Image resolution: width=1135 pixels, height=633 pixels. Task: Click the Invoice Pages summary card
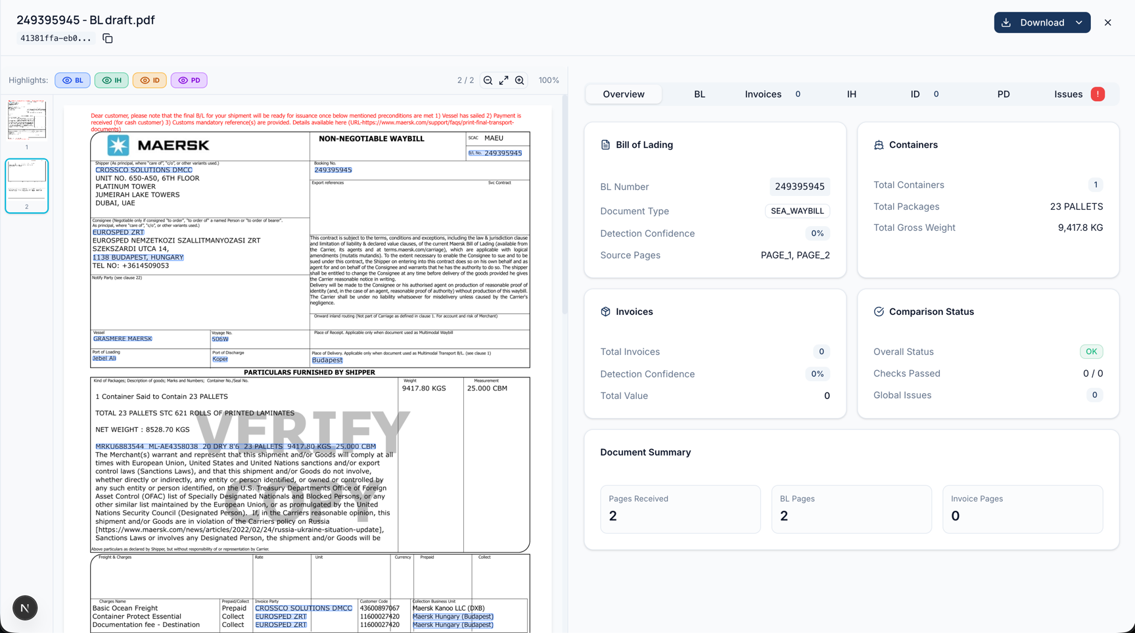[x=1023, y=509]
